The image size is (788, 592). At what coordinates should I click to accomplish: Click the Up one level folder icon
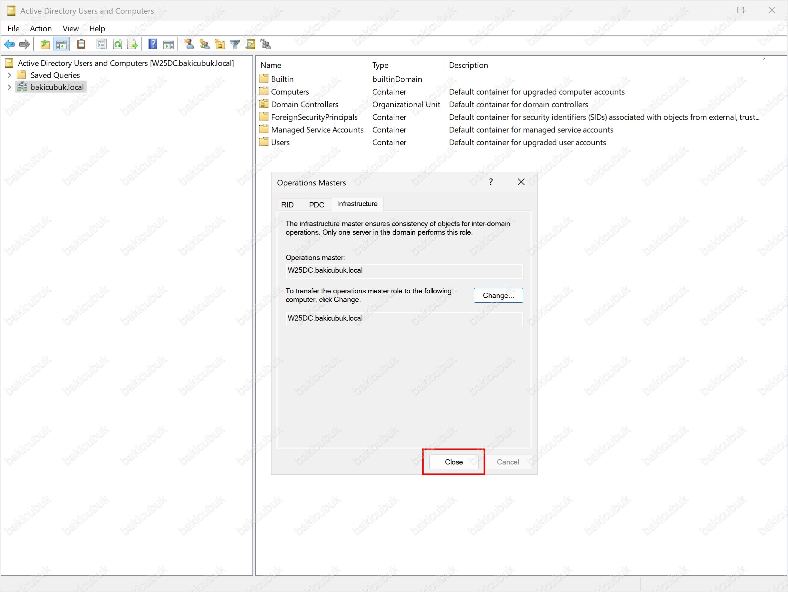[x=45, y=45]
